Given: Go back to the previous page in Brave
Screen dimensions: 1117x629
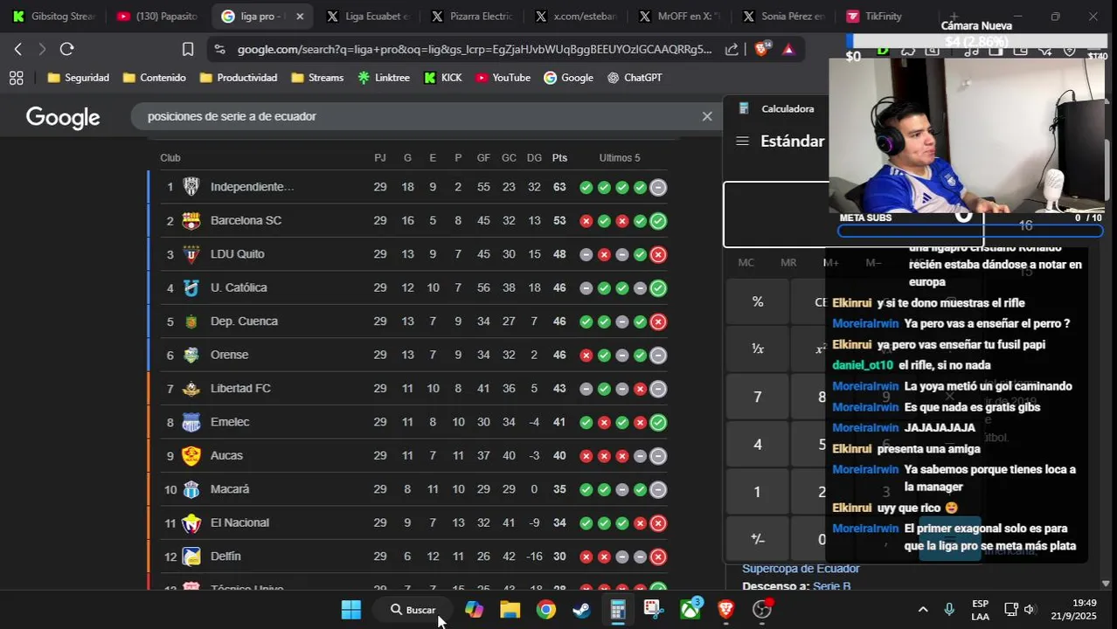Looking at the screenshot, I should click(18, 50).
